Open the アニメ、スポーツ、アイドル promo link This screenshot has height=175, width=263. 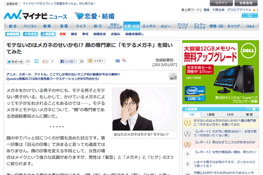pyautogui.click(x=63, y=74)
